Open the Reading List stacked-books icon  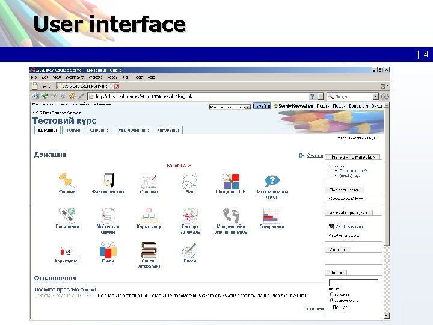point(149,250)
